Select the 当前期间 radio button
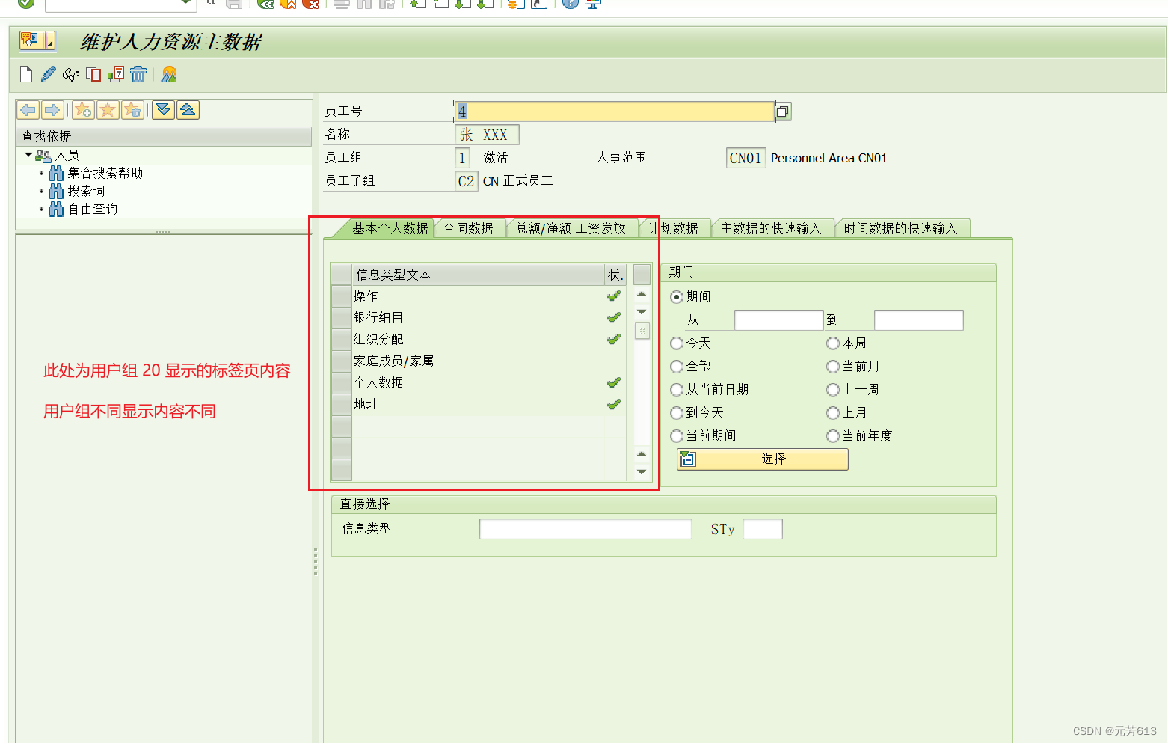The image size is (1168, 743). tap(677, 436)
